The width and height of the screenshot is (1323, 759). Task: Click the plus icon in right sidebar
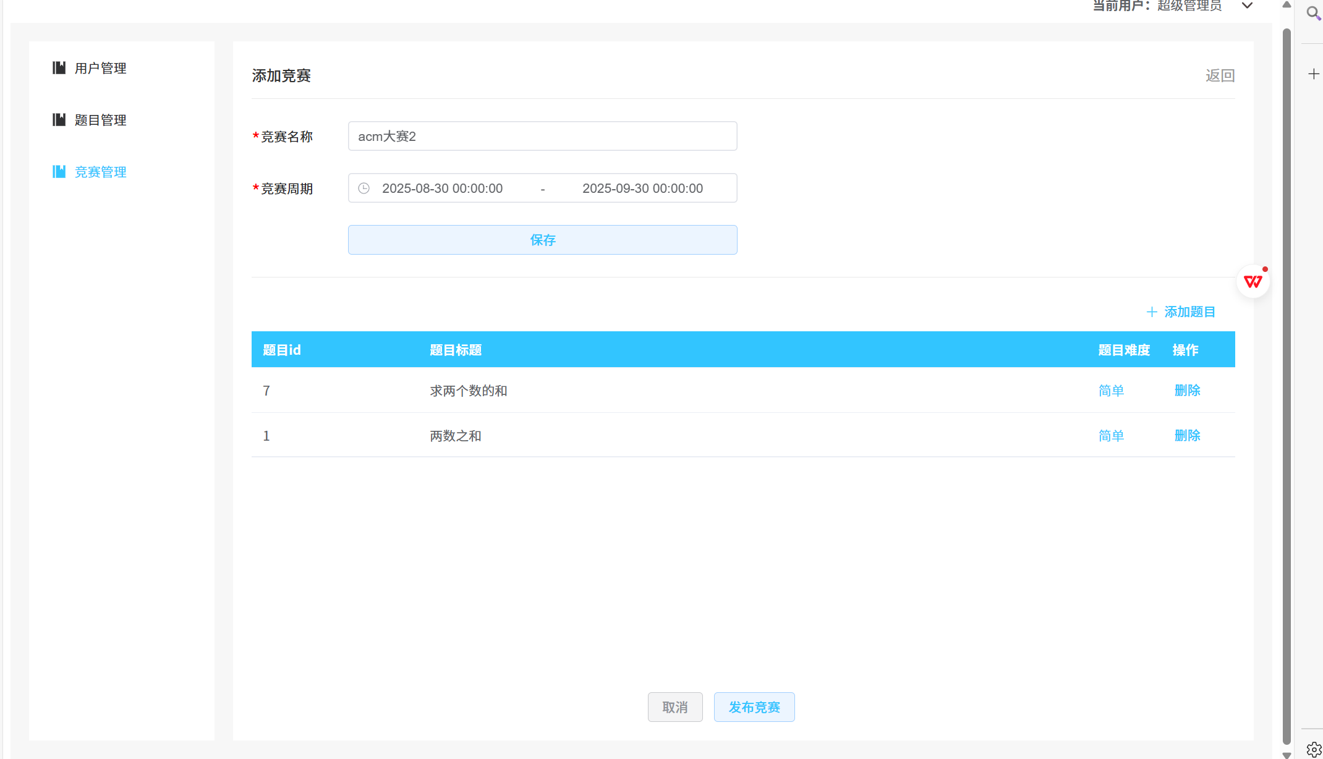click(1314, 74)
